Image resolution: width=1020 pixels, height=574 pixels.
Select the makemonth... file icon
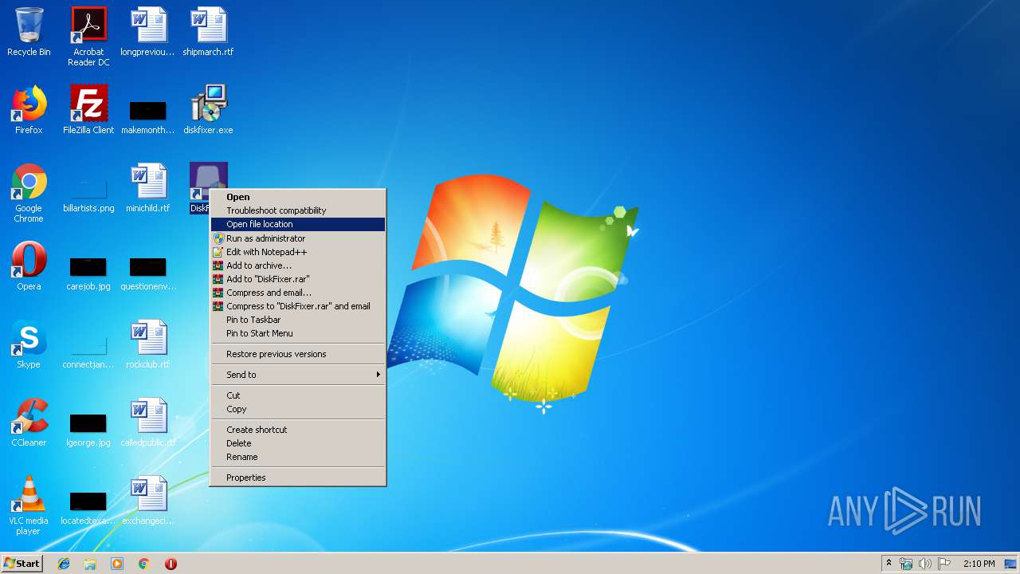point(148,116)
